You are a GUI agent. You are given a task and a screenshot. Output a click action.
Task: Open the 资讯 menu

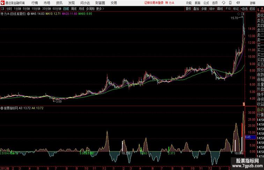59,3
